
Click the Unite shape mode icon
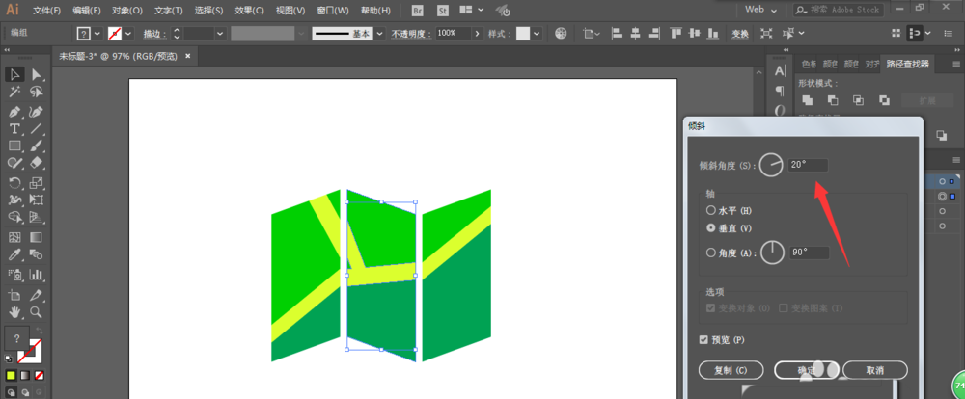coord(807,99)
